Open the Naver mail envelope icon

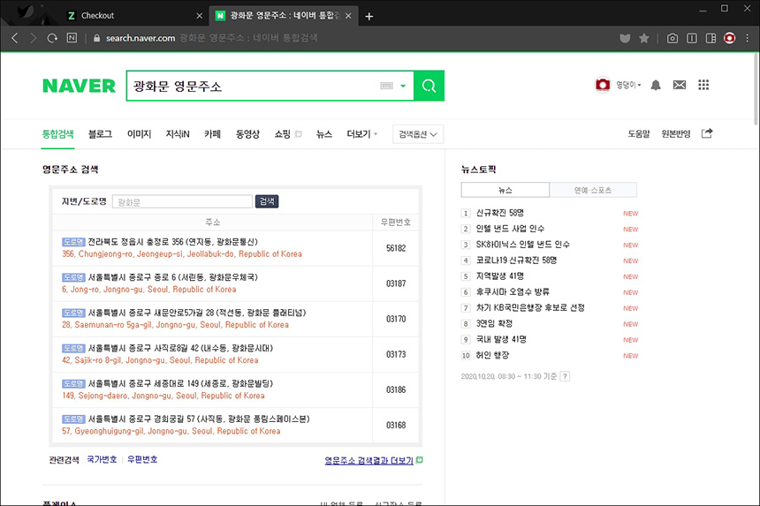pyautogui.click(x=680, y=86)
